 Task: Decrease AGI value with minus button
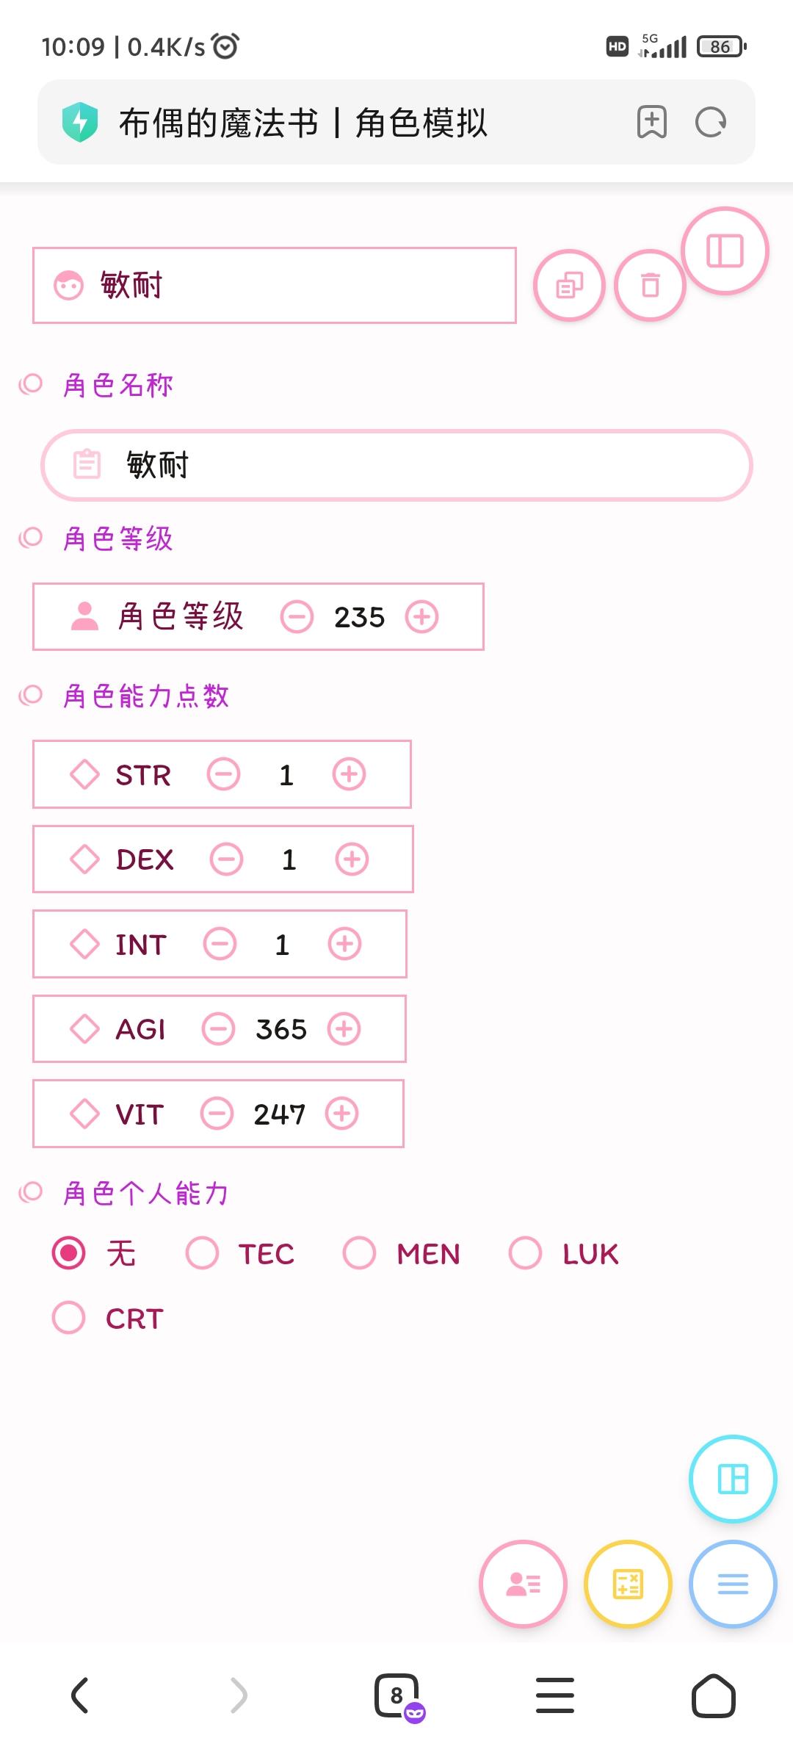219,1029
